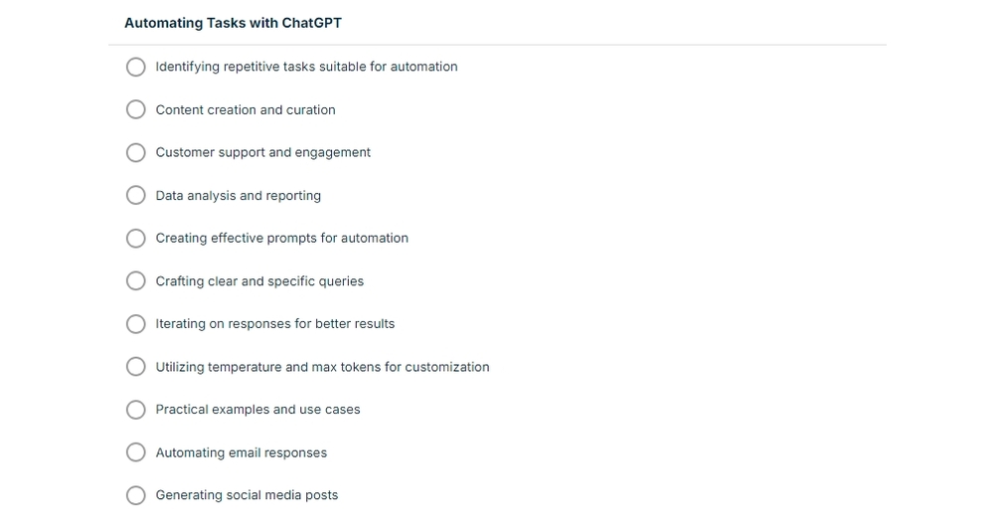Check circle for 'Utilizing temperature and max tokens'
The image size is (999, 526).
coord(136,367)
